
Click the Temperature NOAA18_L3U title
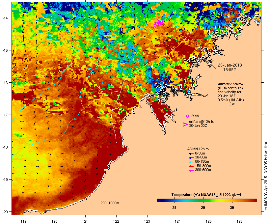[206, 195]
